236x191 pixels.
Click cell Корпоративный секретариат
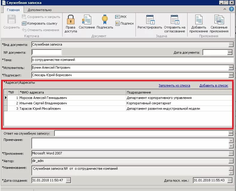pyautogui.click(x=179, y=103)
